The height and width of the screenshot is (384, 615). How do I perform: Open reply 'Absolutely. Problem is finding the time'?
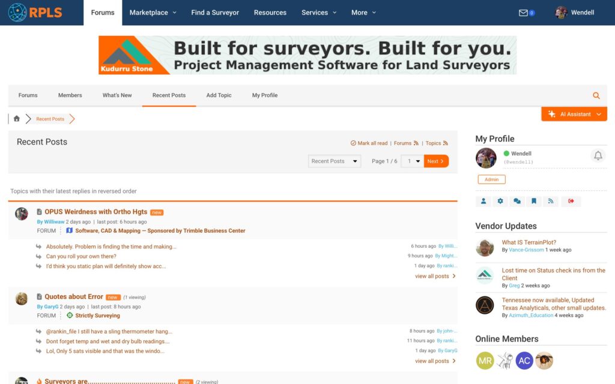[x=111, y=247]
